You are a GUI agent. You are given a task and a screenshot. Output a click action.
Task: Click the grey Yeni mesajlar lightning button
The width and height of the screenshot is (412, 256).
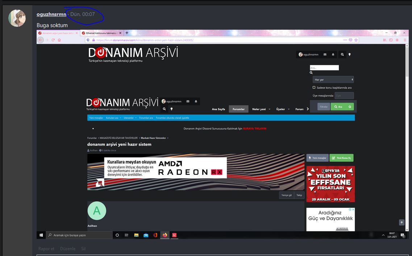[317, 158]
